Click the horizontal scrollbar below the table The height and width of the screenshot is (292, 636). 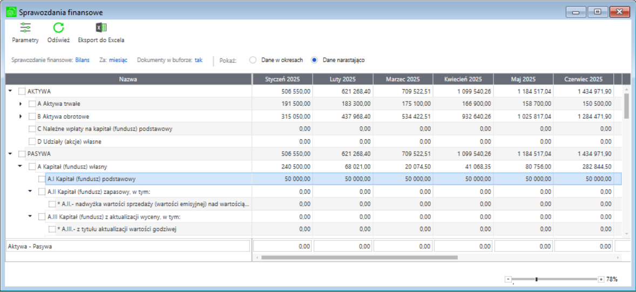[359, 257]
